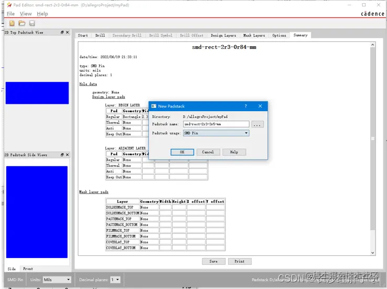Open the File menu
This screenshot has width=387, height=289.
click(x=10, y=14)
